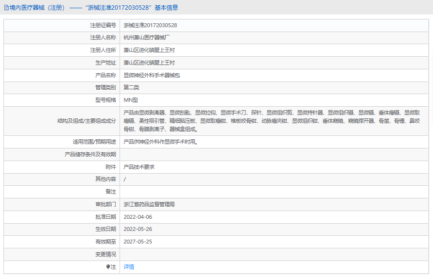Click the slash value in the 其他内容 row
Viewport: 433px width, 277px height.
point(125,179)
